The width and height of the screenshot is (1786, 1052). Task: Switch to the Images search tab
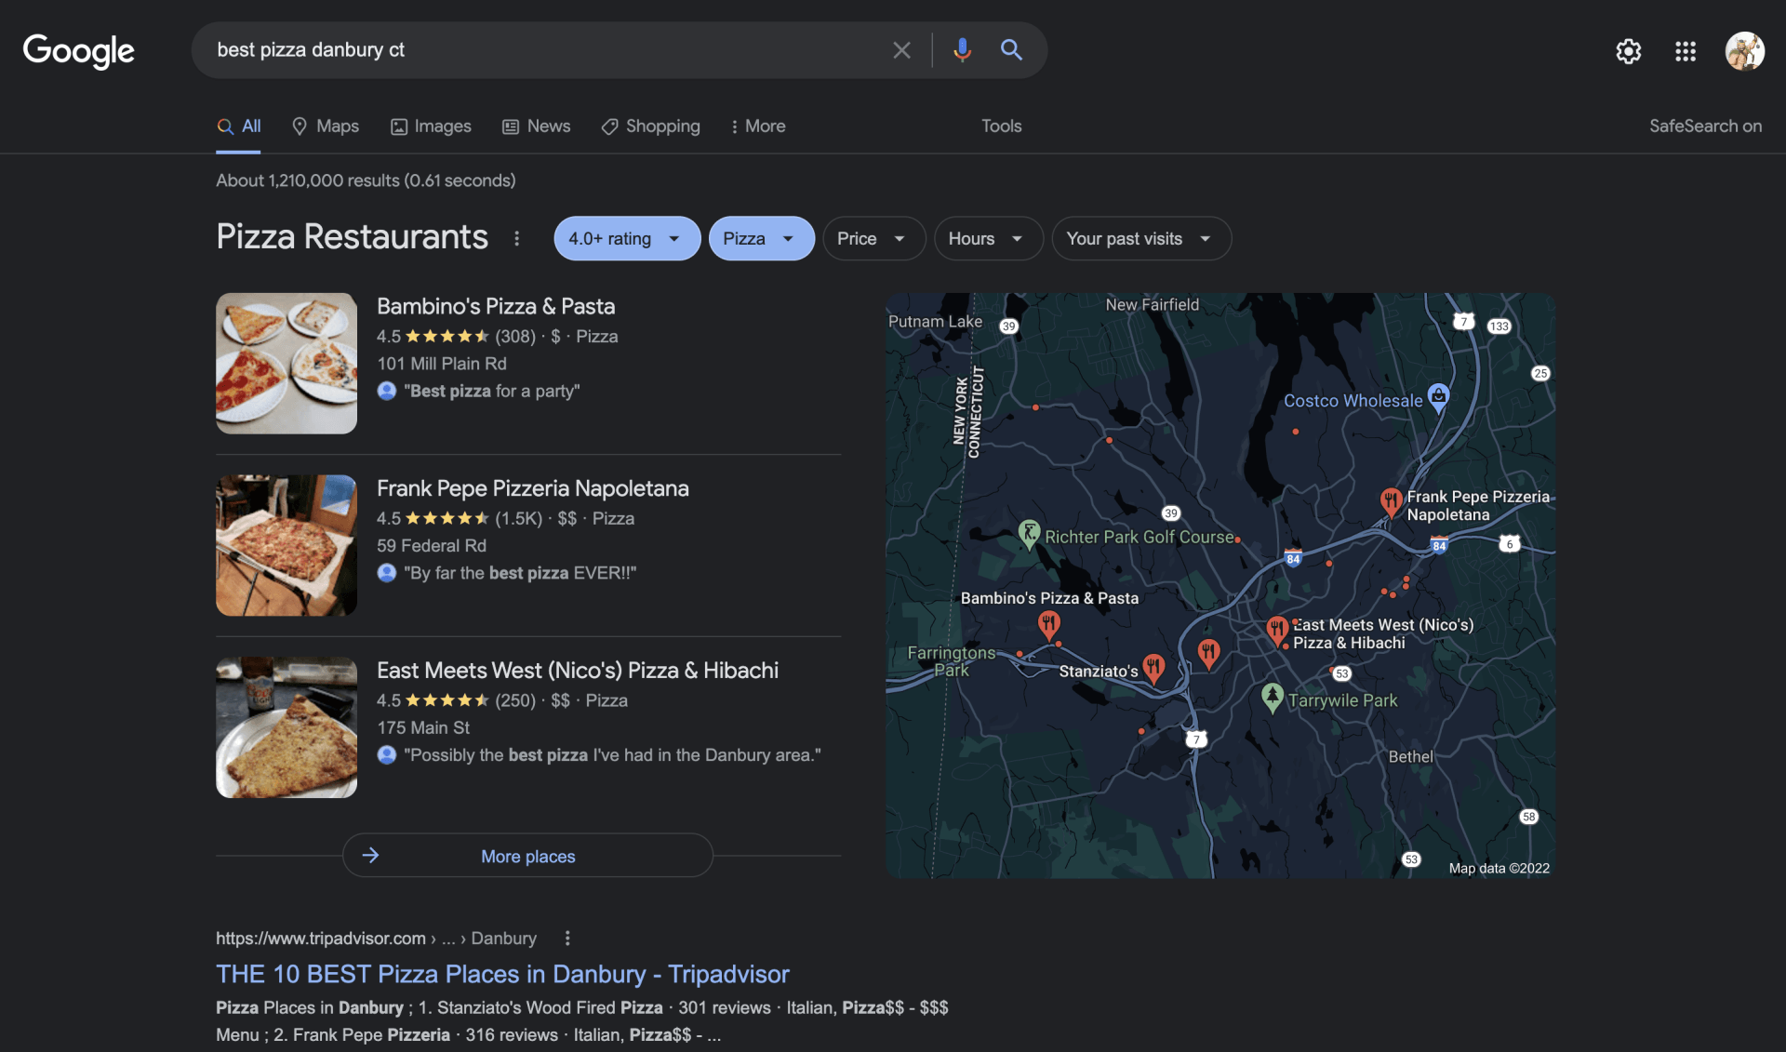pos(431,127)
